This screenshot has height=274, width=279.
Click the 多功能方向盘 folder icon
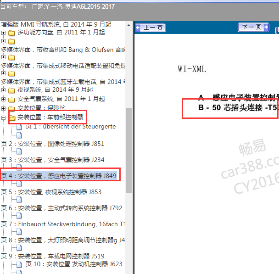(x=11, y=33)
